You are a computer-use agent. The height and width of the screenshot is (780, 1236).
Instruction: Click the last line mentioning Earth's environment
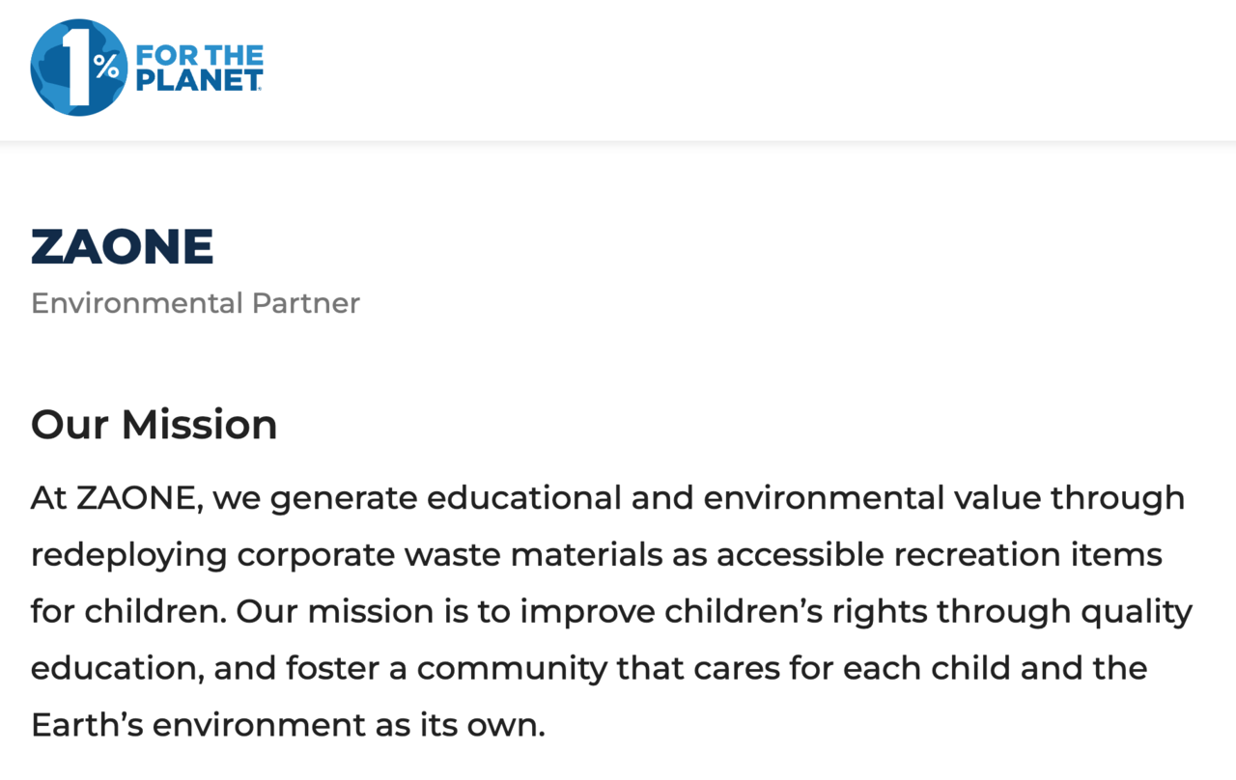click(289, 725)
